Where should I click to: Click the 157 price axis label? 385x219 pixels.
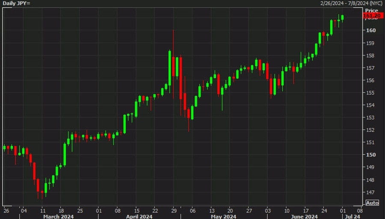point(370,68)
